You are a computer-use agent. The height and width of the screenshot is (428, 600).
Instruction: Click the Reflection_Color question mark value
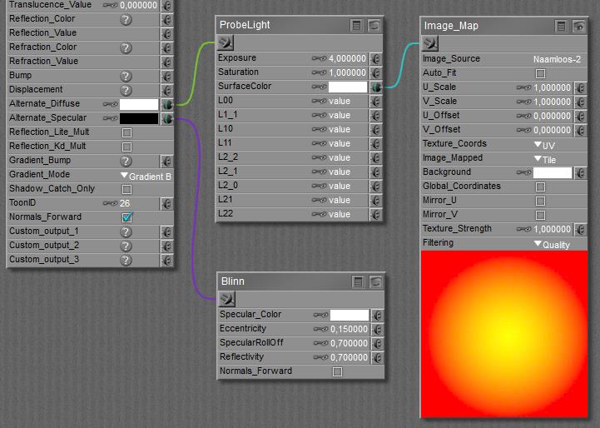(x=126, y=19)
